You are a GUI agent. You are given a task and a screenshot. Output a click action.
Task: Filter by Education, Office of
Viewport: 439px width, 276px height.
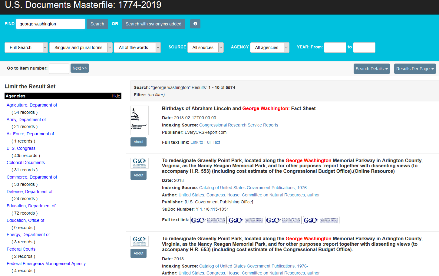pos(25,220)
